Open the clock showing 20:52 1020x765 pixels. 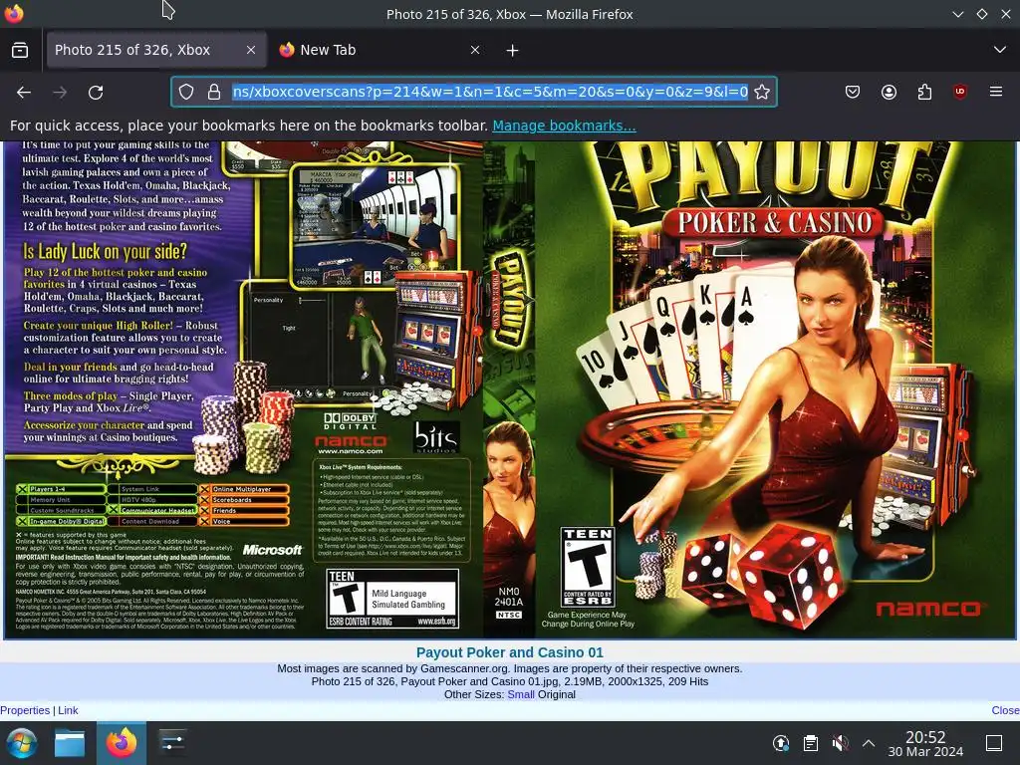(925, 743)
